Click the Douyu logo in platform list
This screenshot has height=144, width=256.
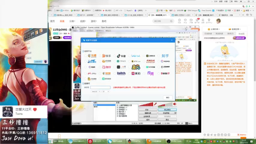[x=92, y=56]
